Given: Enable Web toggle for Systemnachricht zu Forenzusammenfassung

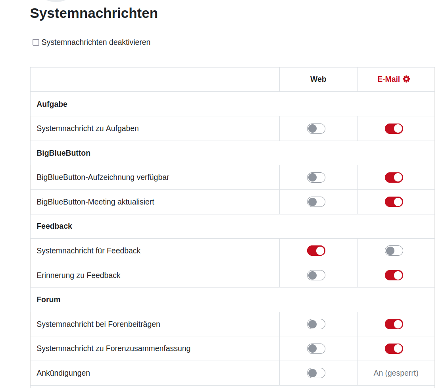Looking at the screenshot, I should (316, 349).
